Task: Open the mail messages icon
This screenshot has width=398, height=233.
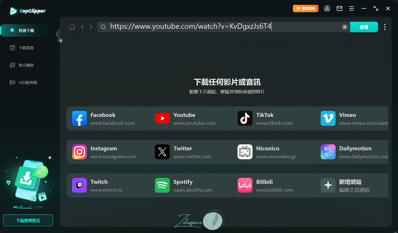Action: [340, 9]
